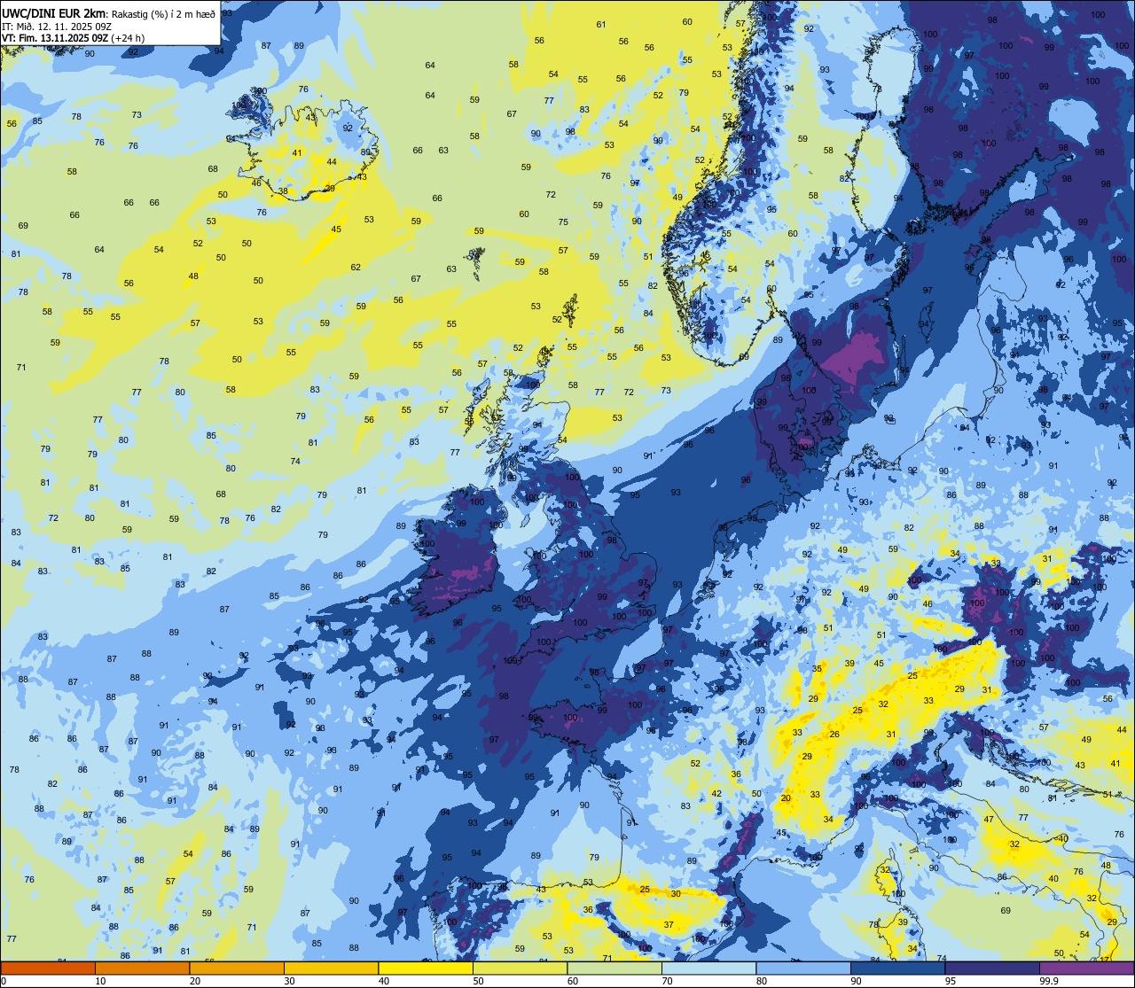
Task: Click the 41 humidity value over western Iceland
Action: tap(297, 152)
